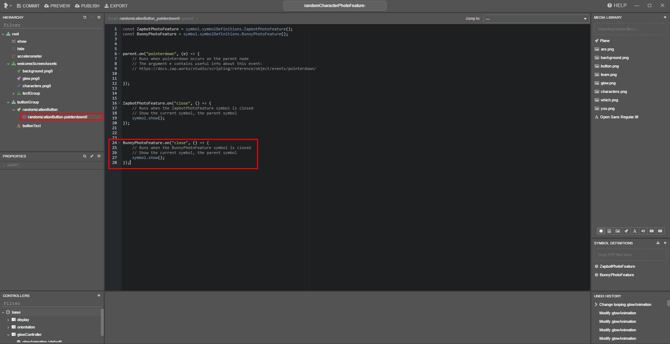This screenshot has width=670, height=344.
Task: Select characters.png0 in the hierarchy
Action: [37, 86]
